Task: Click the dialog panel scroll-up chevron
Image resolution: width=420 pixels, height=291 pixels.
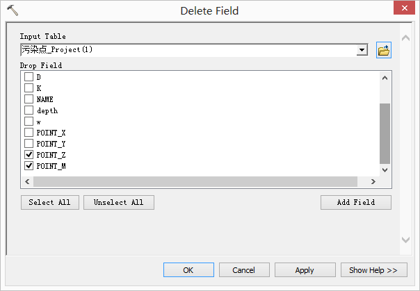Action: pyautogui.click(x=406, y=38)
